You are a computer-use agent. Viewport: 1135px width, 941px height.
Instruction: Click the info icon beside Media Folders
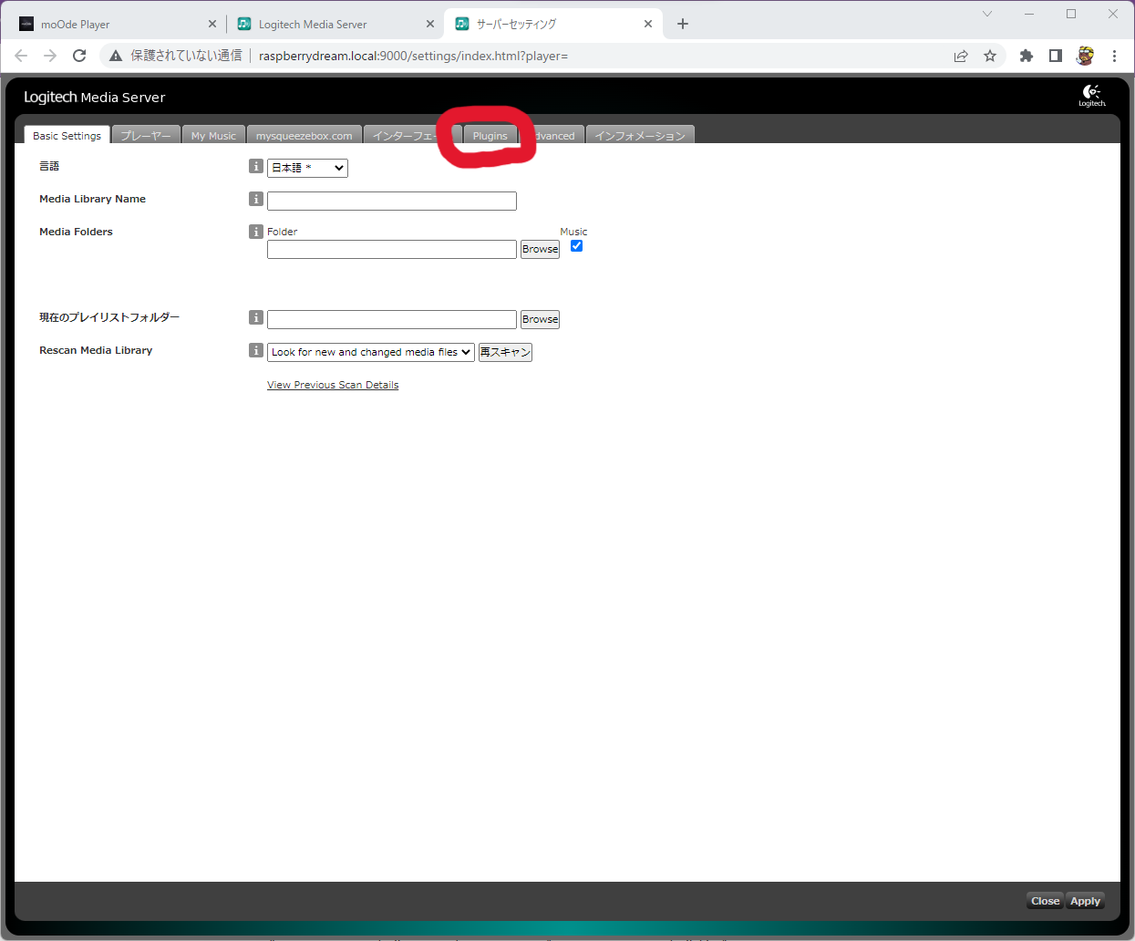(x=256, y=232)
